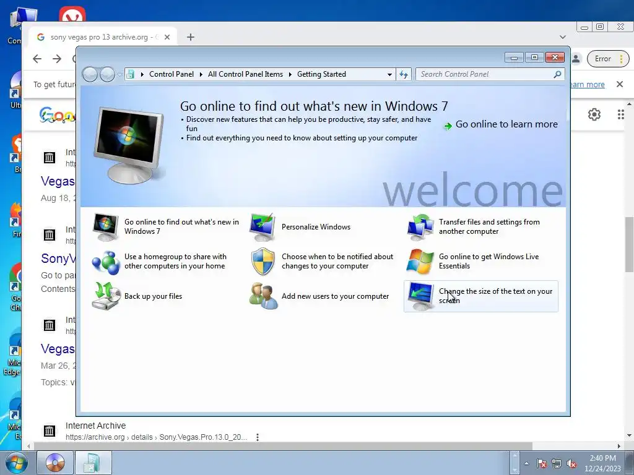The width and height of the screenshot is (634, 475).
Task: Click the network tray icon
Action: click(557, 464)
